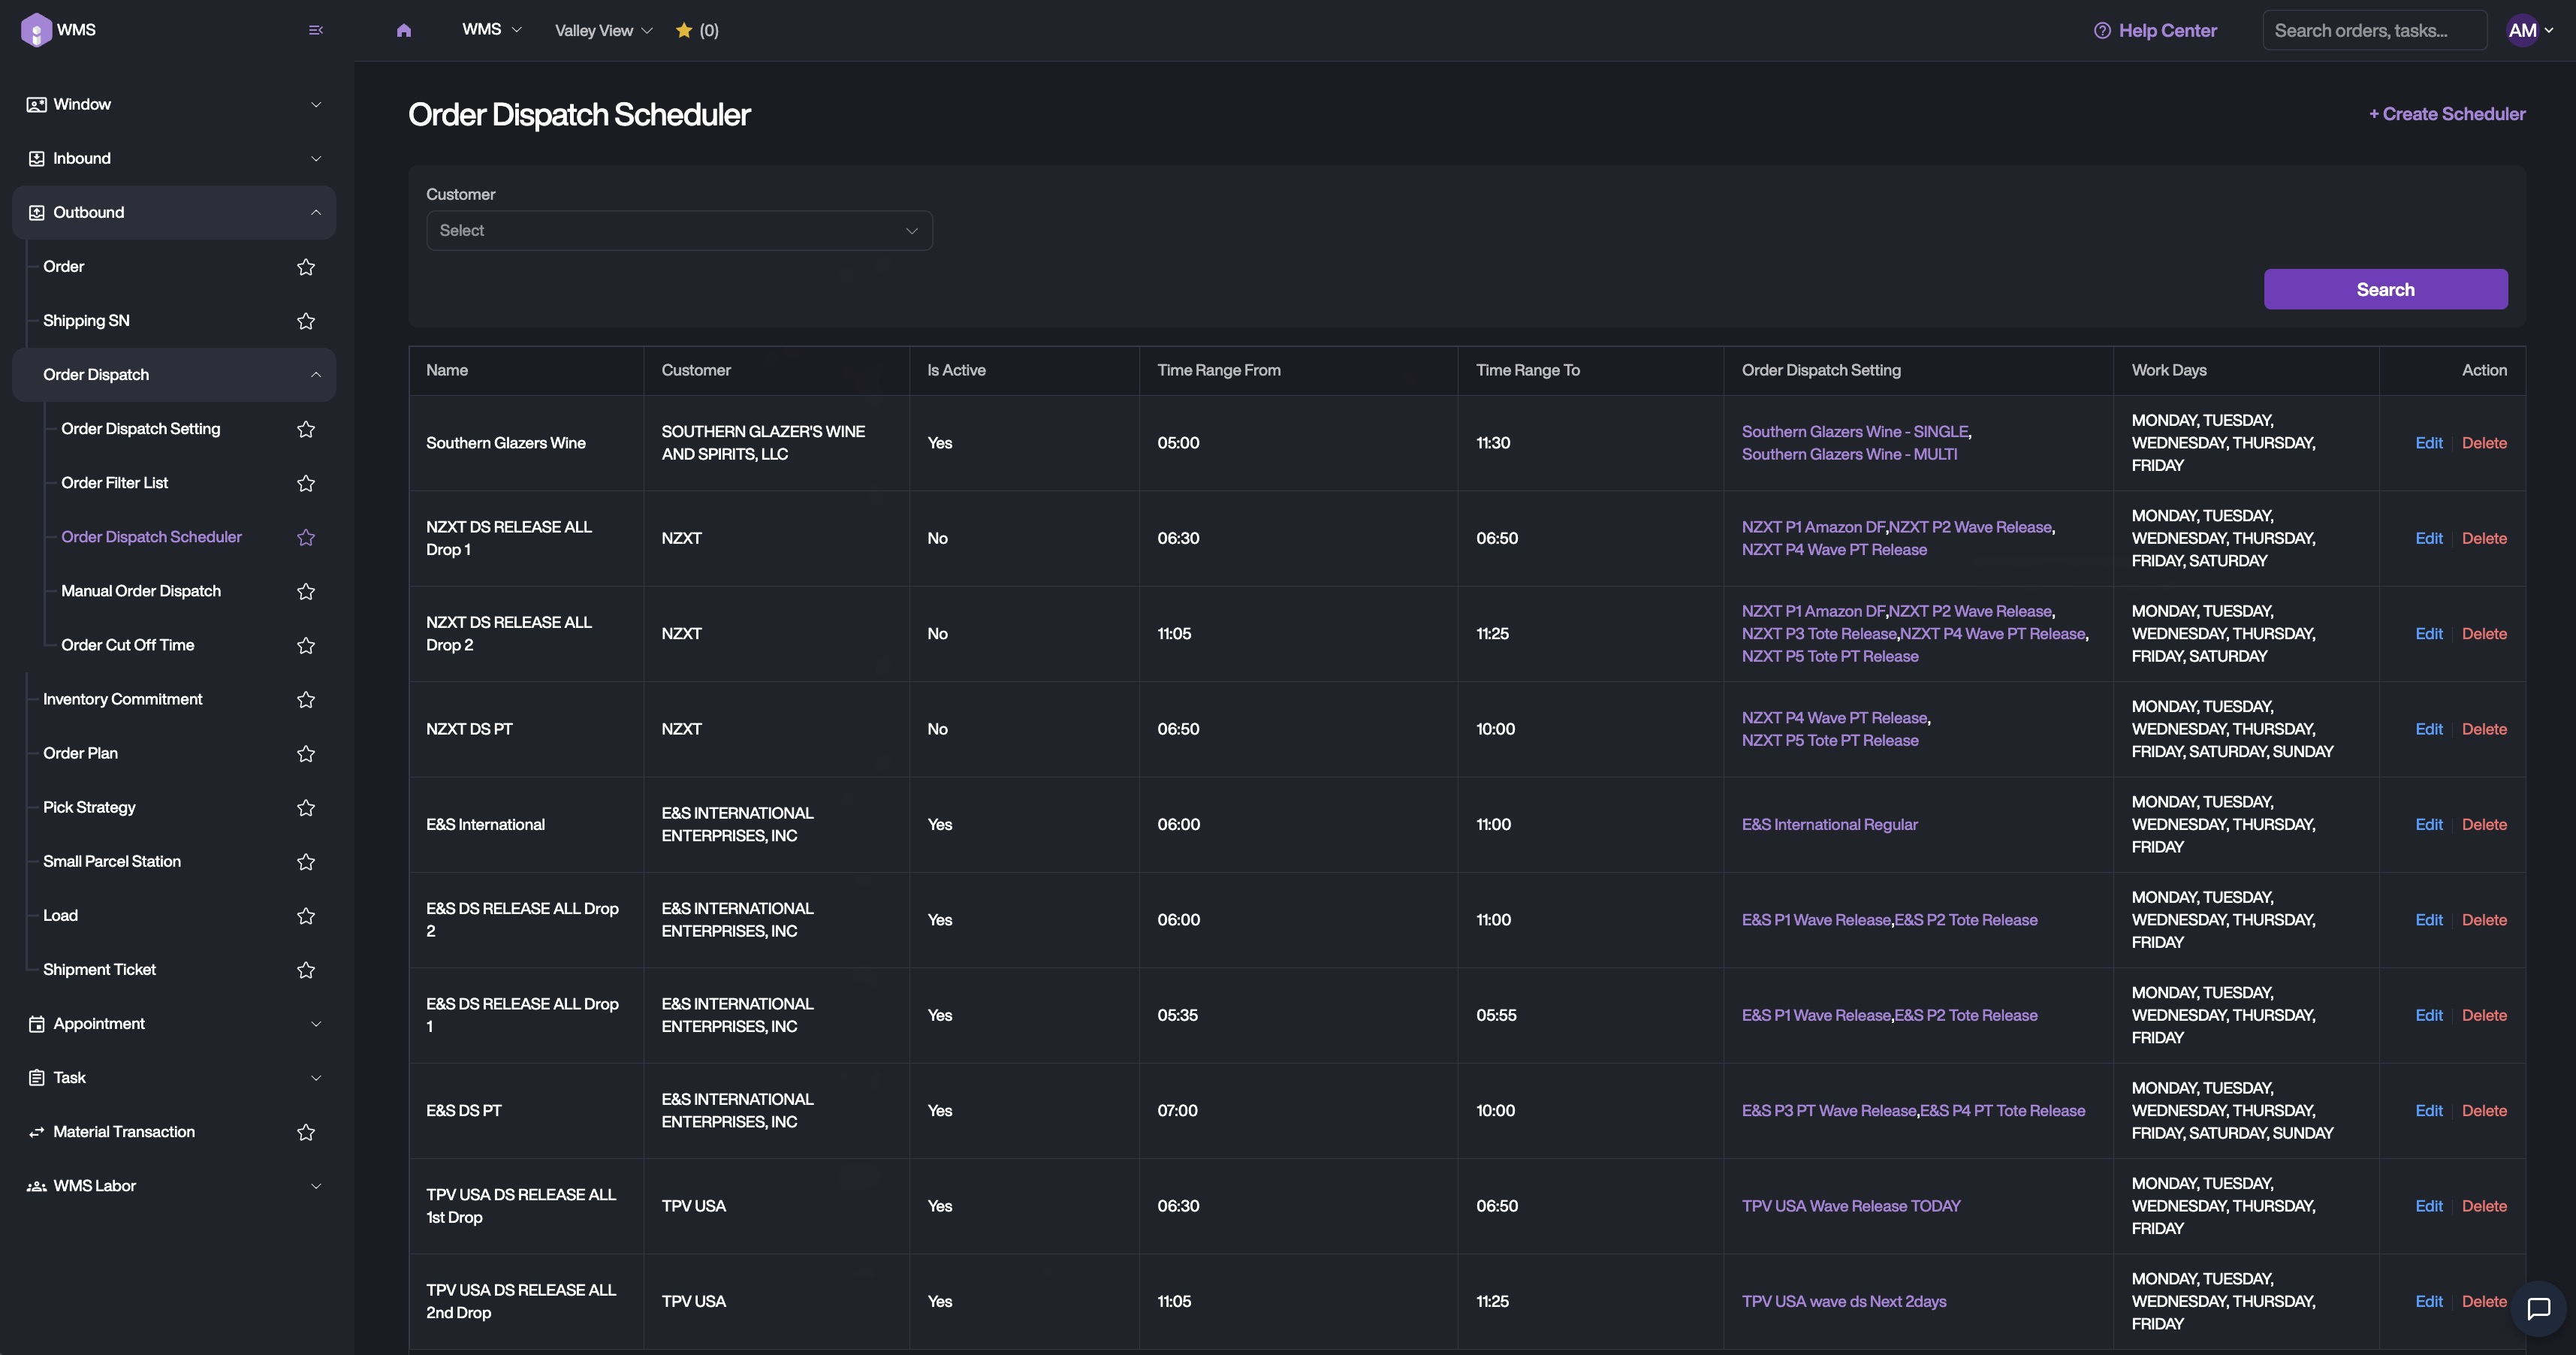This screenshot has width=2576, height=1355.
Task: Open Order Cut Off Time page
Action: 127,644
